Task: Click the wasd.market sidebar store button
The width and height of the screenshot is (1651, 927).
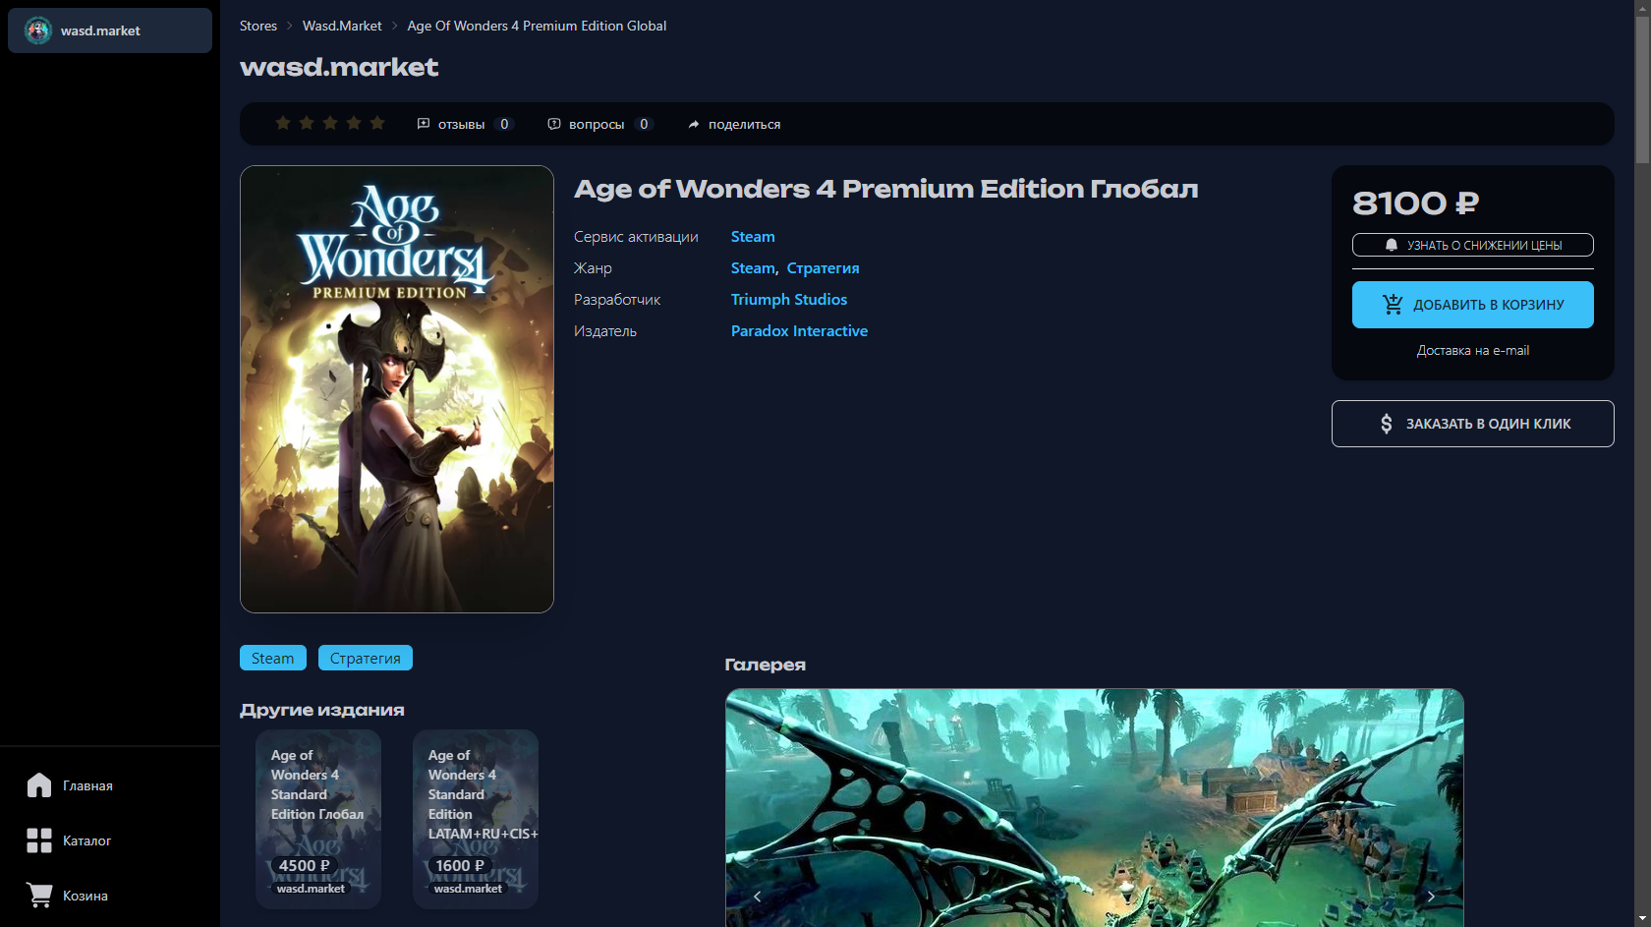Action: (x=110, y=30)
